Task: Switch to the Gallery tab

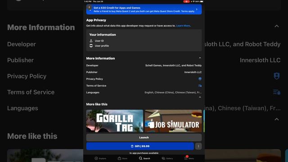Action: (x=167, y=158)
